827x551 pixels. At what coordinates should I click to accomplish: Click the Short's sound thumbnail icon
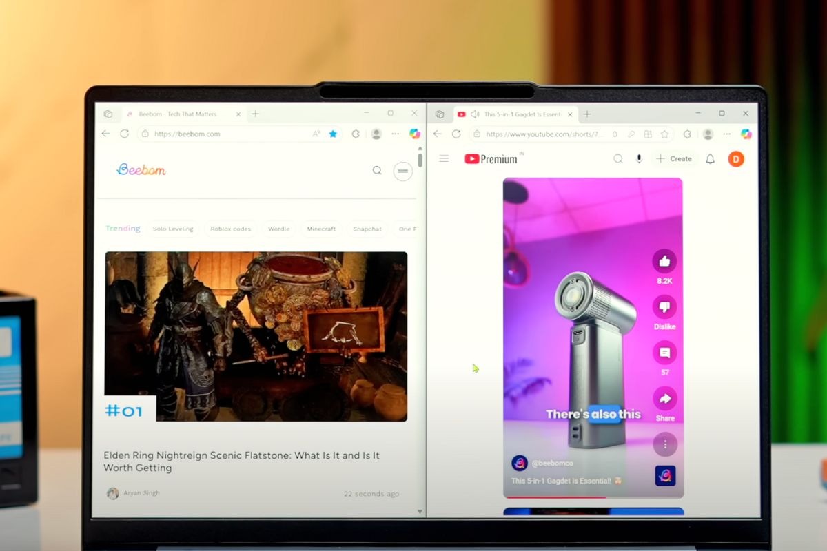pos(665,476)
